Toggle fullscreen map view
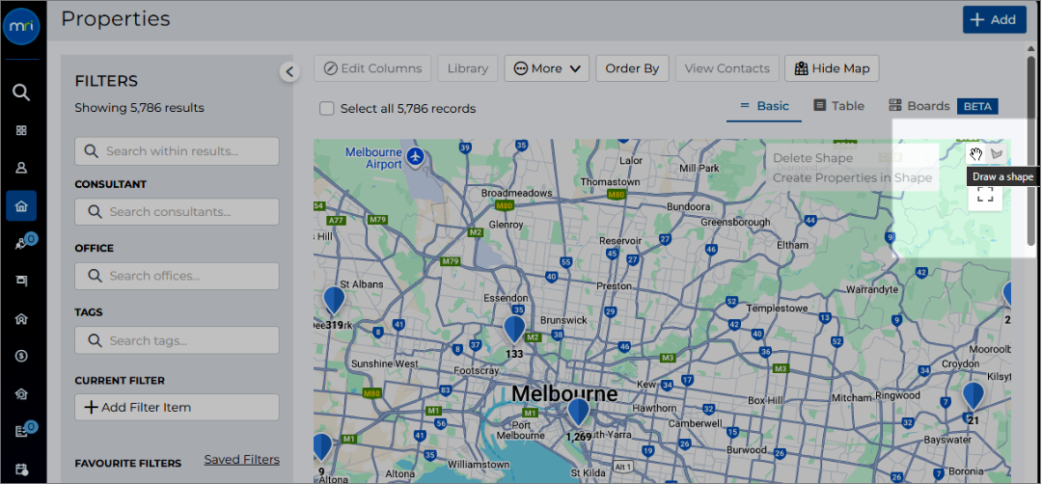 click(x=985, y=194)
